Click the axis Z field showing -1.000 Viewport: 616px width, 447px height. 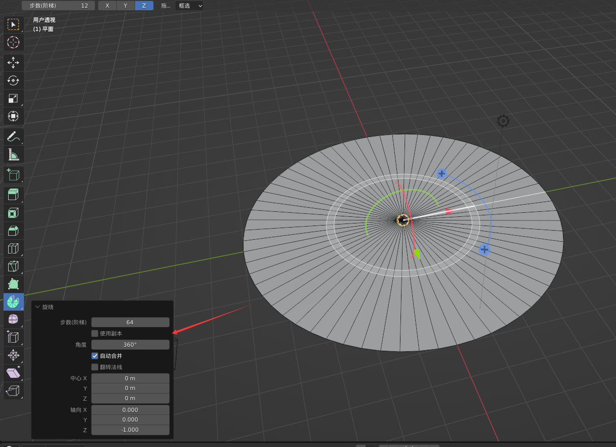tap(130, 430)
